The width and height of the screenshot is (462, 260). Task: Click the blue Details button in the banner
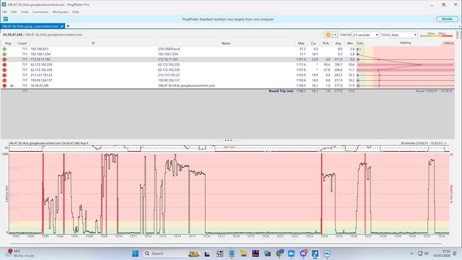pos(447,19)
